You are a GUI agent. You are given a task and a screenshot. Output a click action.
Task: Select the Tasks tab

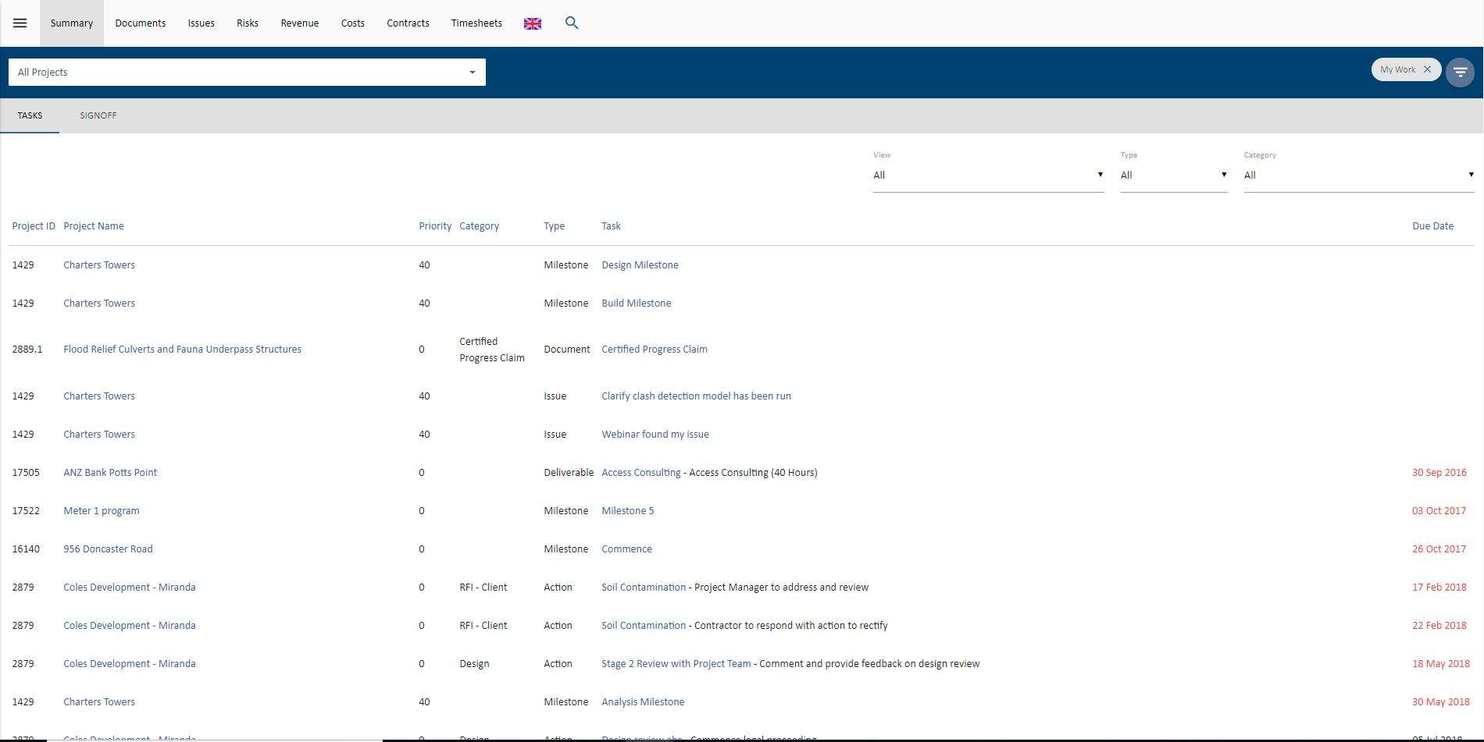coord(30,115)
